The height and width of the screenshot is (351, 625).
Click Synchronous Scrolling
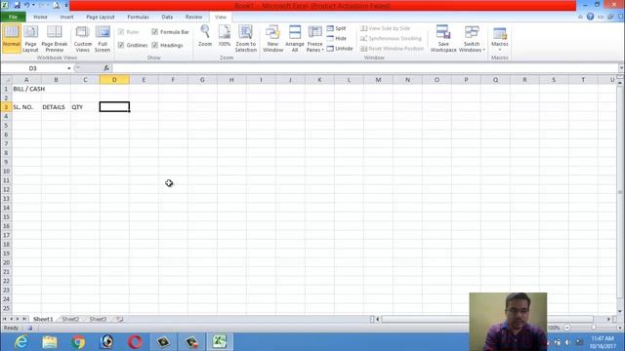click(391, 38)
